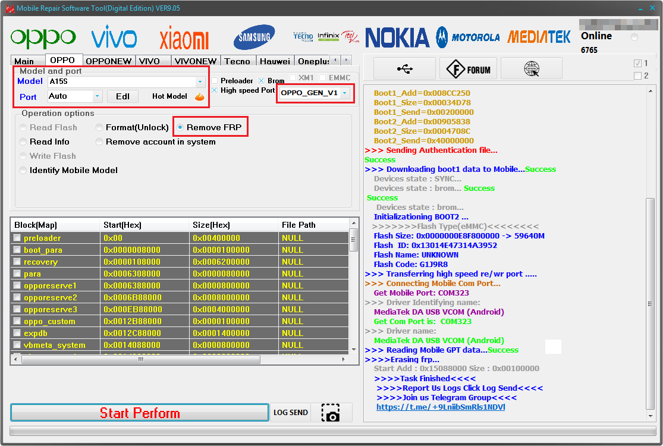
Task: Click the partition table vertical scrollbar thumb
Action: 354,240
